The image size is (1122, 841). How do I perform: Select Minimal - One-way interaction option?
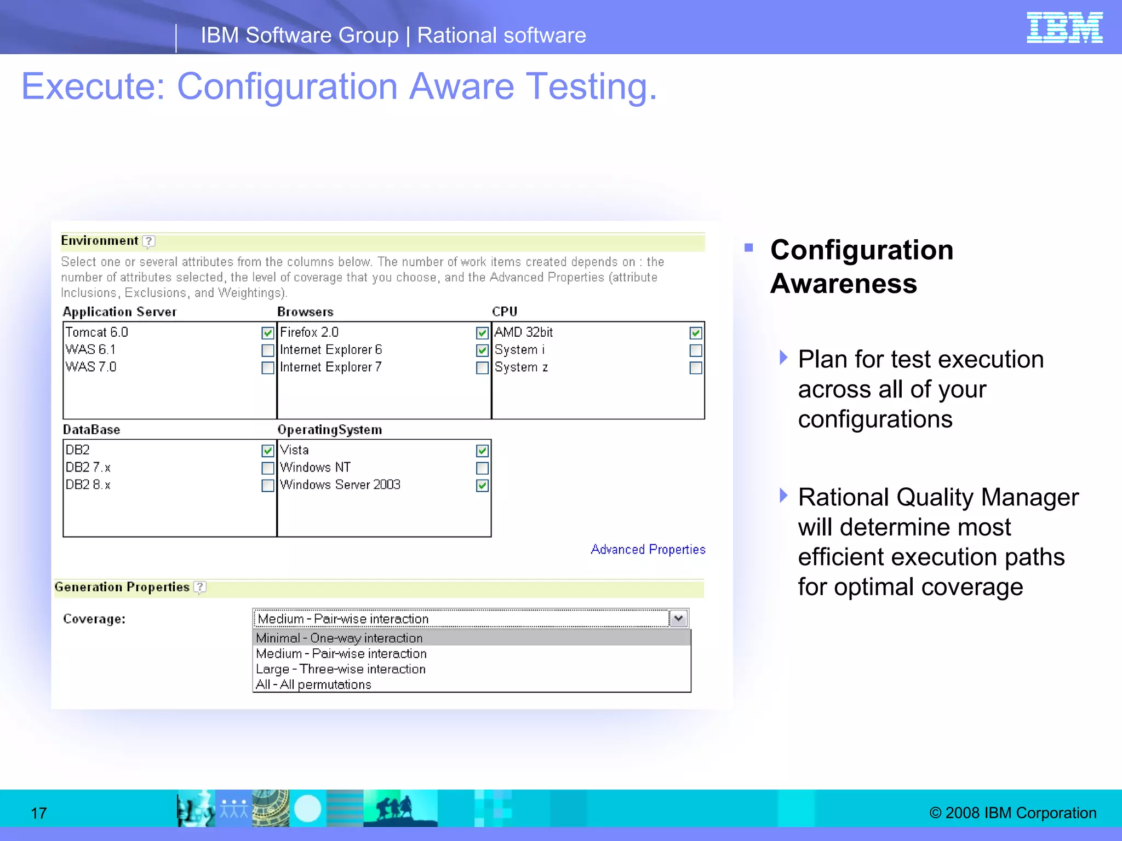(x=472, y=638)
